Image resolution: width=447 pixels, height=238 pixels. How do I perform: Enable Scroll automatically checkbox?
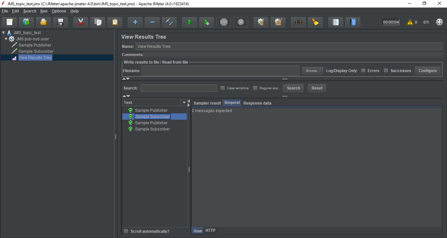click(x=126, y=231)
